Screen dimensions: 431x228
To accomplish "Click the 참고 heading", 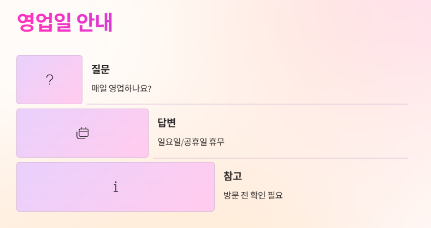I will 233,176.
